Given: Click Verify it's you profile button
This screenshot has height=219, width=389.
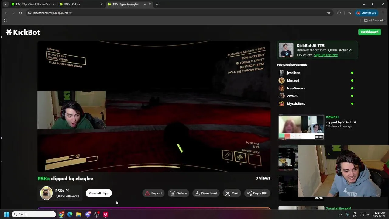Looking at the screenshot, I should click(x=366, y=13).
